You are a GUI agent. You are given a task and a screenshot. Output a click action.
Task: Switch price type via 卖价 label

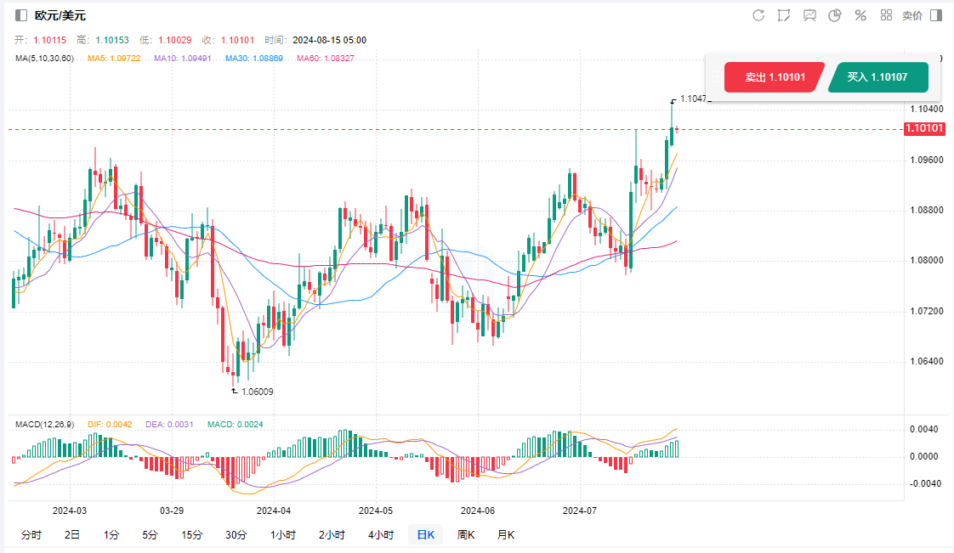click(x=911, y=15)
